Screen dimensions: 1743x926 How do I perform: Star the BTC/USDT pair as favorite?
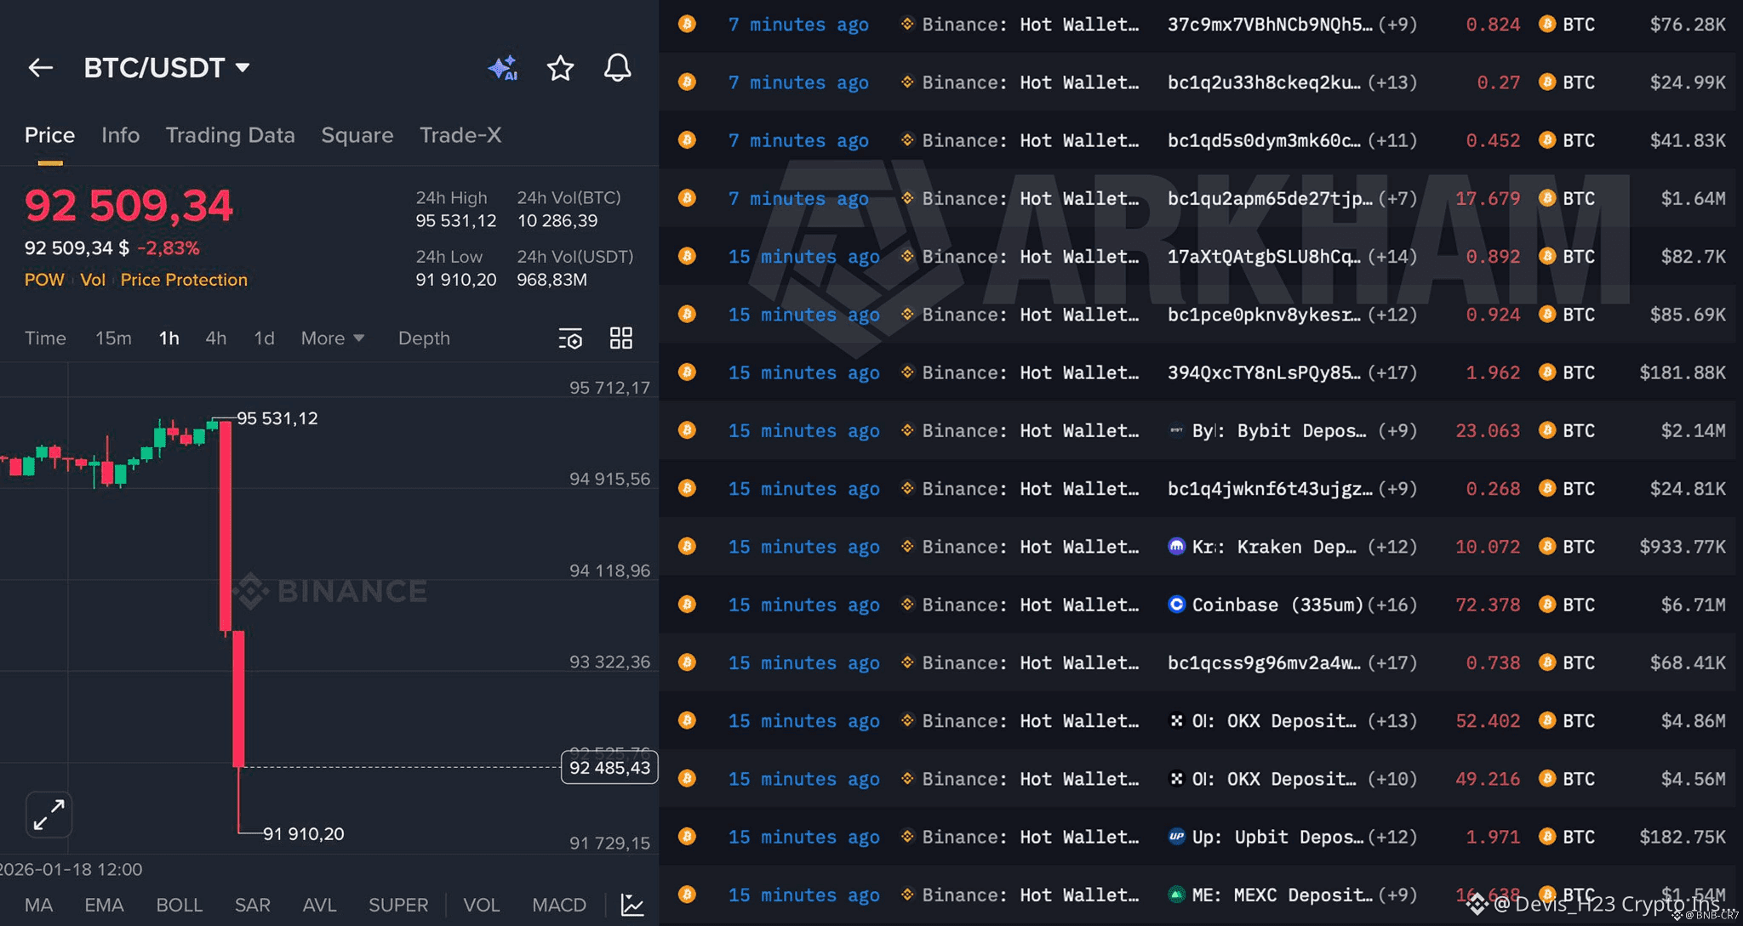pos(560,68)
